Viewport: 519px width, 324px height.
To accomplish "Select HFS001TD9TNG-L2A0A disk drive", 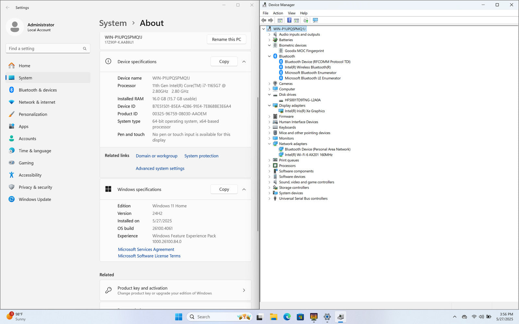I will [x=302, y=100].
